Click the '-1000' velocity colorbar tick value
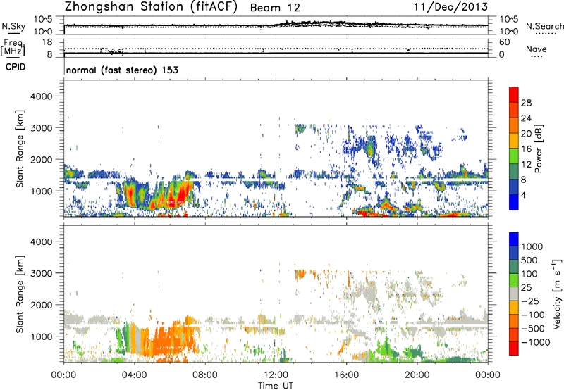Image resolution: width=564 pixels, height=390 pixels. (x=535, y=342)
